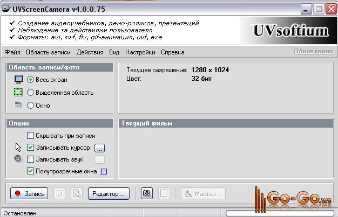Open cursor settings ellipsis button
Screen dimensions: 338x217
coord(99,148)
